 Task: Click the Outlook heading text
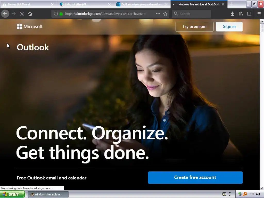(33, 47)
